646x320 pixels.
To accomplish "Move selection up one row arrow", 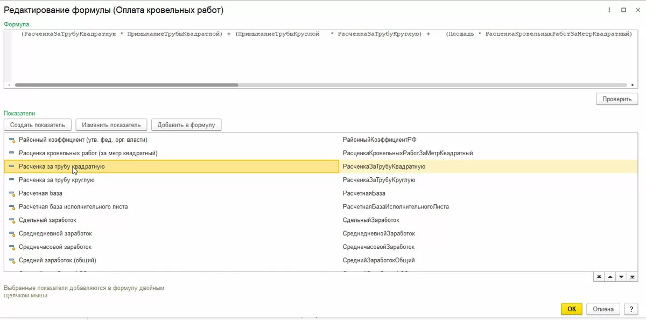I will point(610,277).
